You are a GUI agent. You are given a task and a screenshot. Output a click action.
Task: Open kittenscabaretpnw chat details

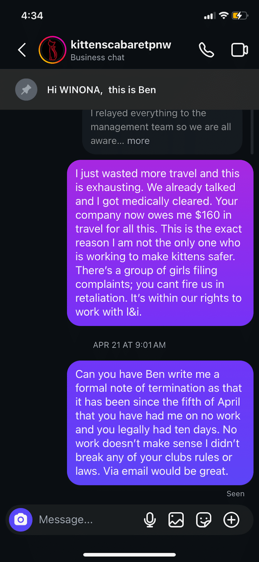[121, 50]
